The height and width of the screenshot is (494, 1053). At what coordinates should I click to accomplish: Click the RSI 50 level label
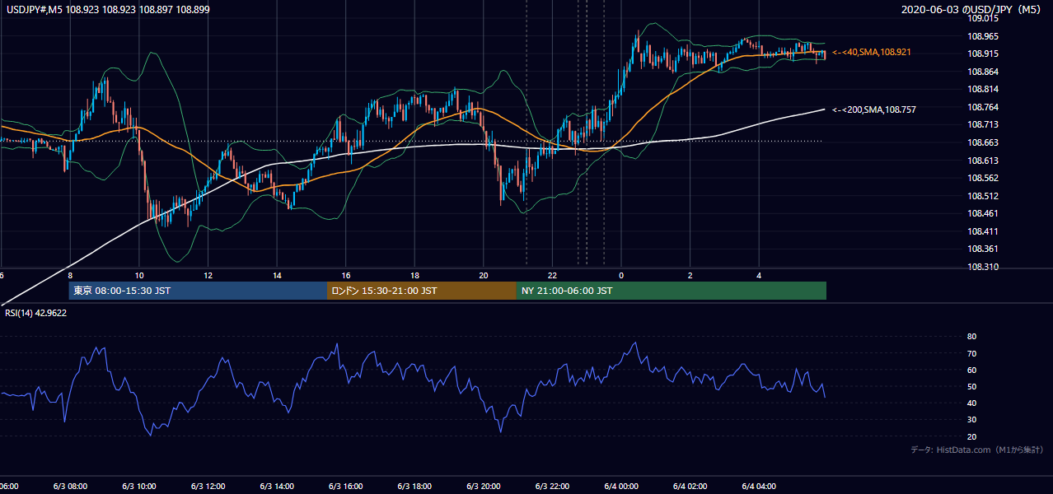pyautogui.click(x=971, y=386)
